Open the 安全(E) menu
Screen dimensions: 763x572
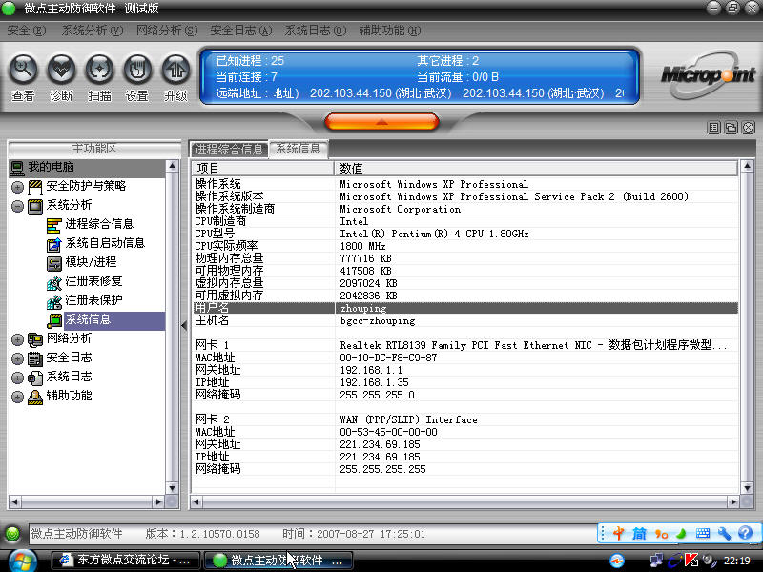point(27,31)
